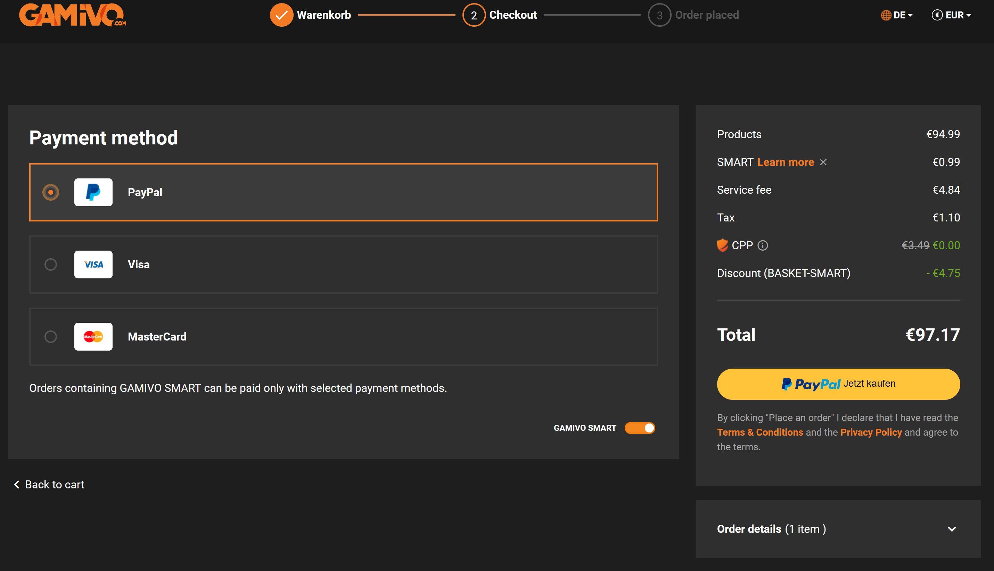Click the Service fee value €4.84
The height and width of the screenshot is (571, 994).
pyautogui.click(x=946, y=190)
